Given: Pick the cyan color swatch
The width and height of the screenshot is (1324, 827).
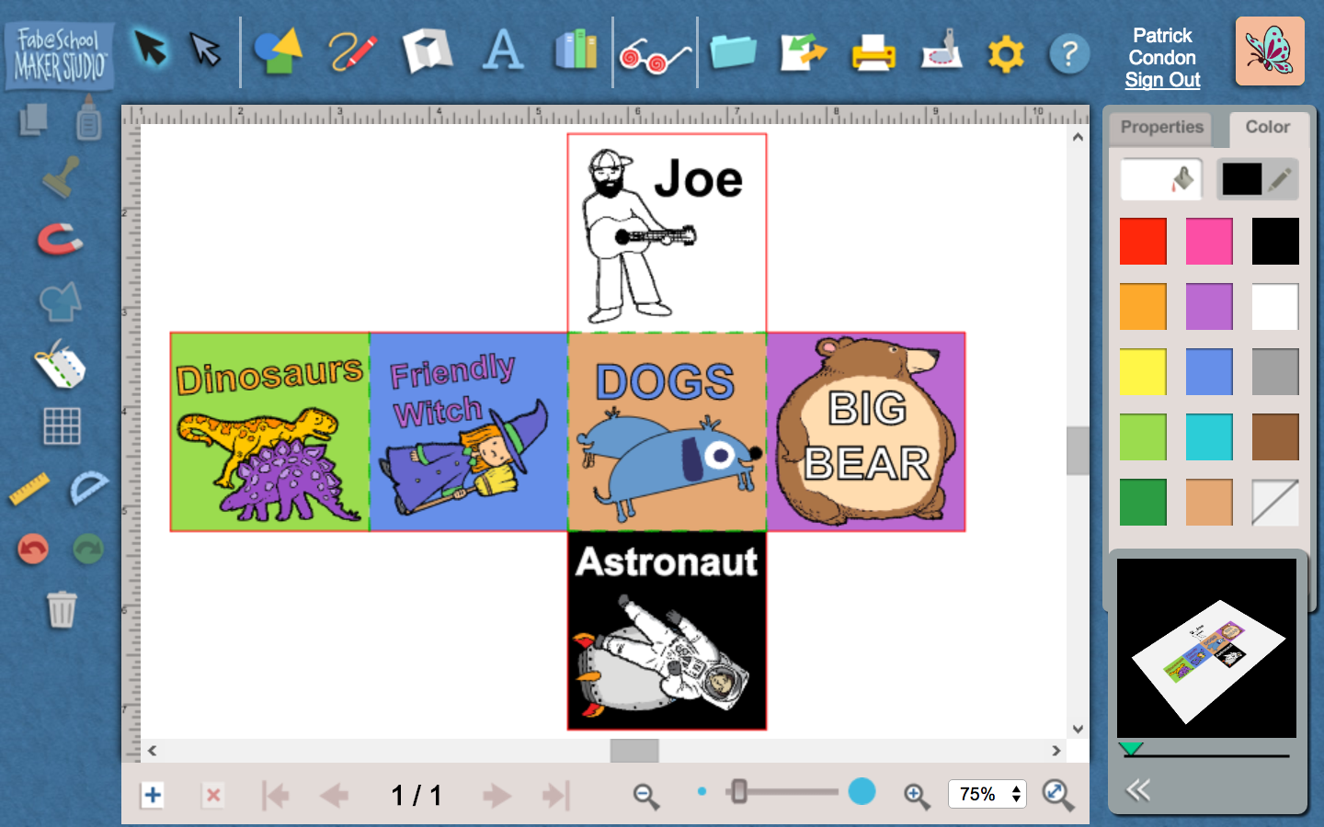Looking at the screenshot, I should pyautogui.click(x=1209, y=436).
